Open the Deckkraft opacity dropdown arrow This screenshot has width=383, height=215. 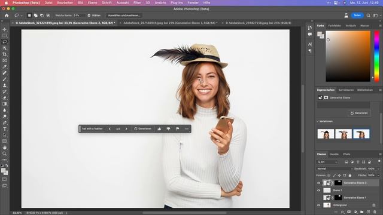(378, 168)
